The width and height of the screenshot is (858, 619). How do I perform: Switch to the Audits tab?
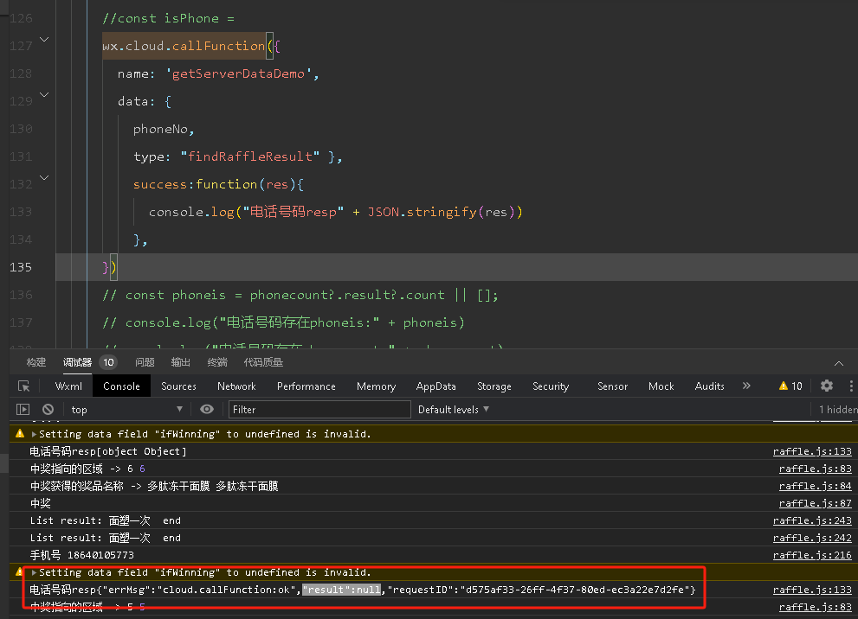point(709,386)
